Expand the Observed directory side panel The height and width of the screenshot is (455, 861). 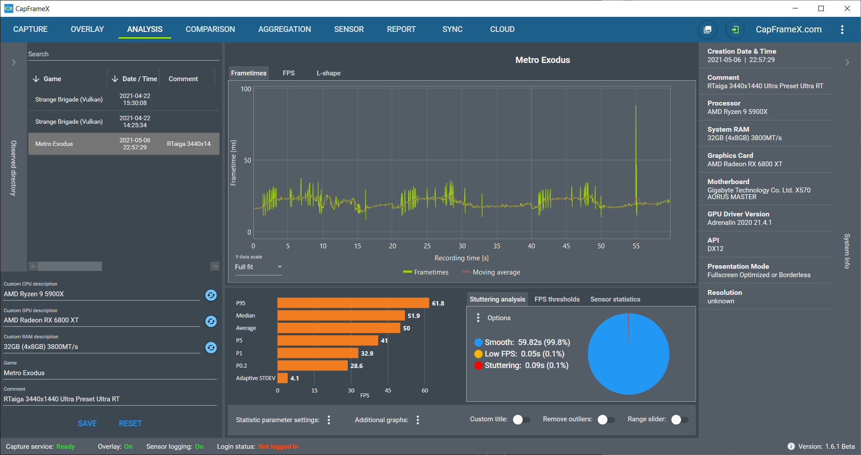tap(14, 63)
